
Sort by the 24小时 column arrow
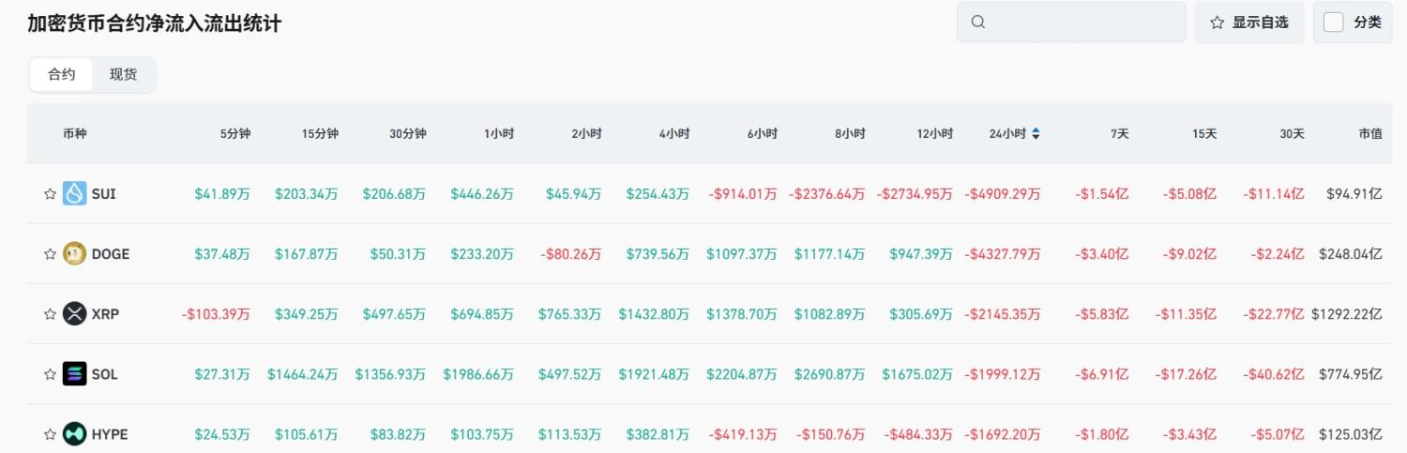point(1036,134)
